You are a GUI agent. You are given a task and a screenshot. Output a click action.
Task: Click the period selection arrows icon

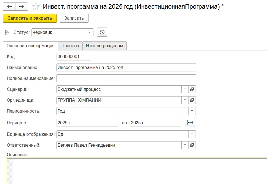190,123
